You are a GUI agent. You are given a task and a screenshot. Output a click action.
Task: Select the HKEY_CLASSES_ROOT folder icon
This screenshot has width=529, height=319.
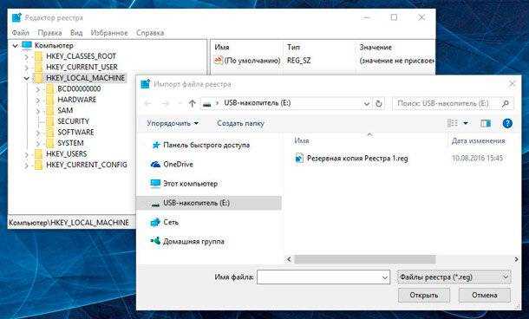[38, 56]
